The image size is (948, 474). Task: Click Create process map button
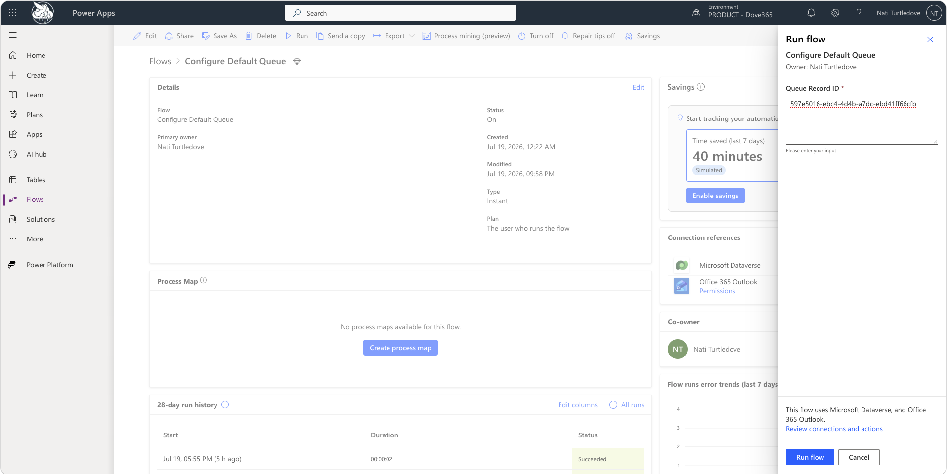pyautogui.click(x=400, y=348)
